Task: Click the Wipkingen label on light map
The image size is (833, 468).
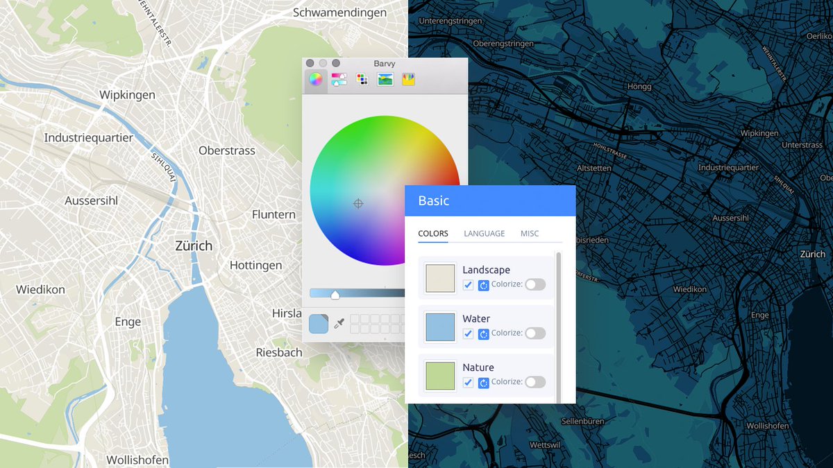Action: coord(127,95)
